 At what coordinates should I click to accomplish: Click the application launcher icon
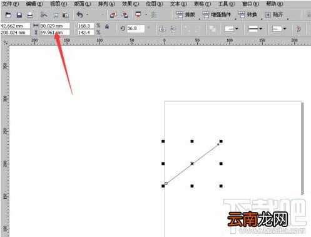pos(138,14)
